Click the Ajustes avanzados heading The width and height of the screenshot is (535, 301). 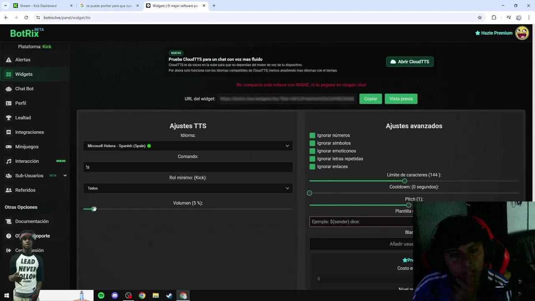click(414, 126)
